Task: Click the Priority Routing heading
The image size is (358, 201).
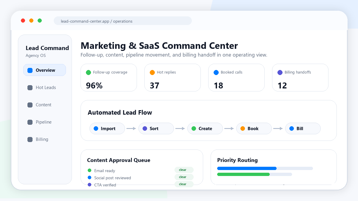Action: point(237,160)
